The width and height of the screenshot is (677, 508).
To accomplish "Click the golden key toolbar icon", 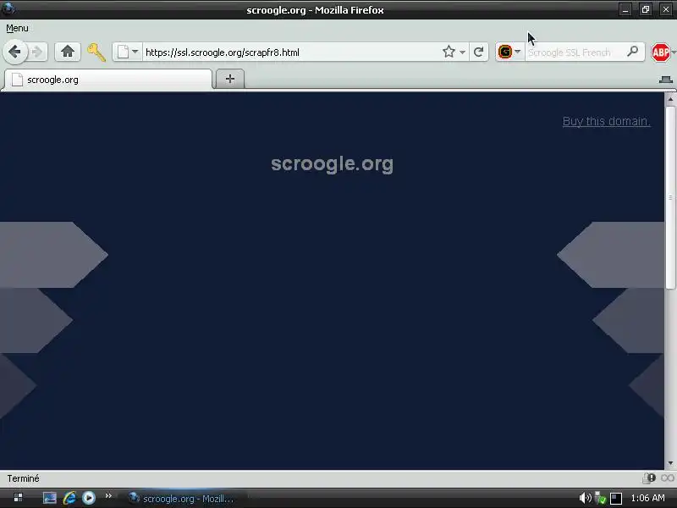I will point(96,52).
